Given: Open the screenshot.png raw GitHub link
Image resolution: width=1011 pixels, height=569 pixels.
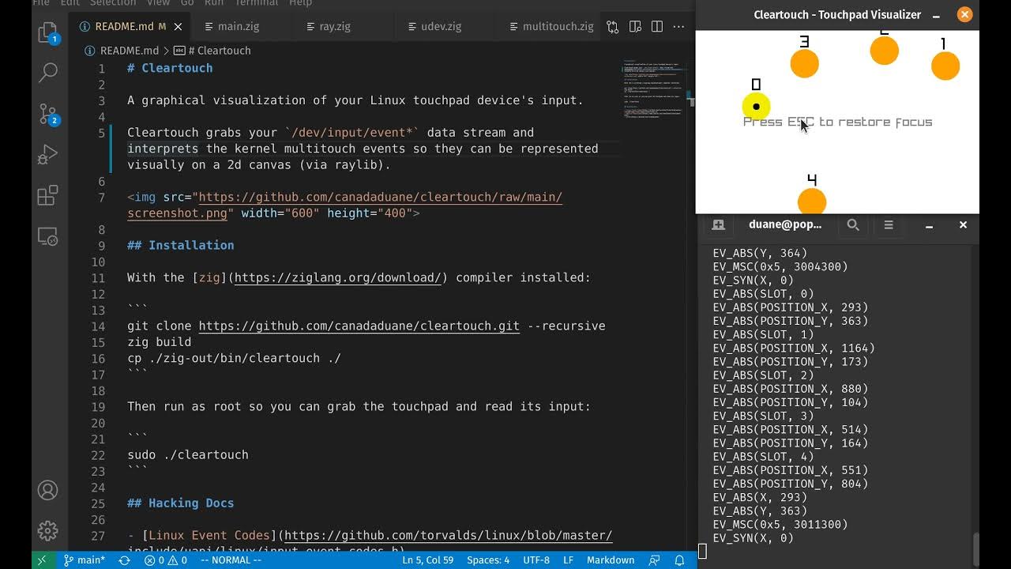Looking at the screenshot, I should tap(345, 205).
